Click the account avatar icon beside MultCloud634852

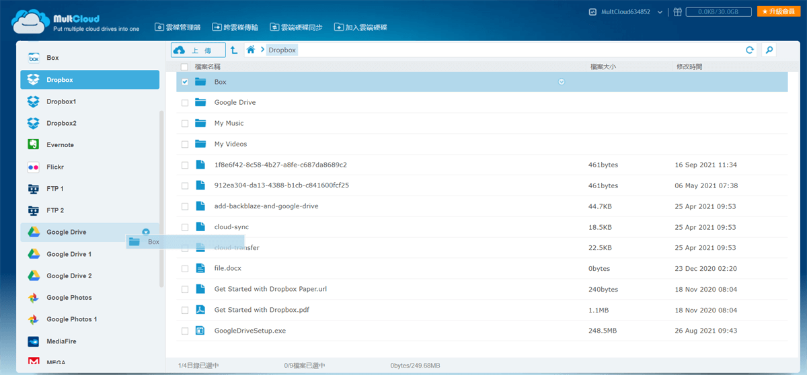(592, 12)
